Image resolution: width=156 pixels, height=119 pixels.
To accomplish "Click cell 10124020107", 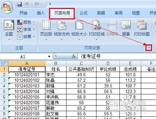I will pyautogui.click(x=27, y=108).
